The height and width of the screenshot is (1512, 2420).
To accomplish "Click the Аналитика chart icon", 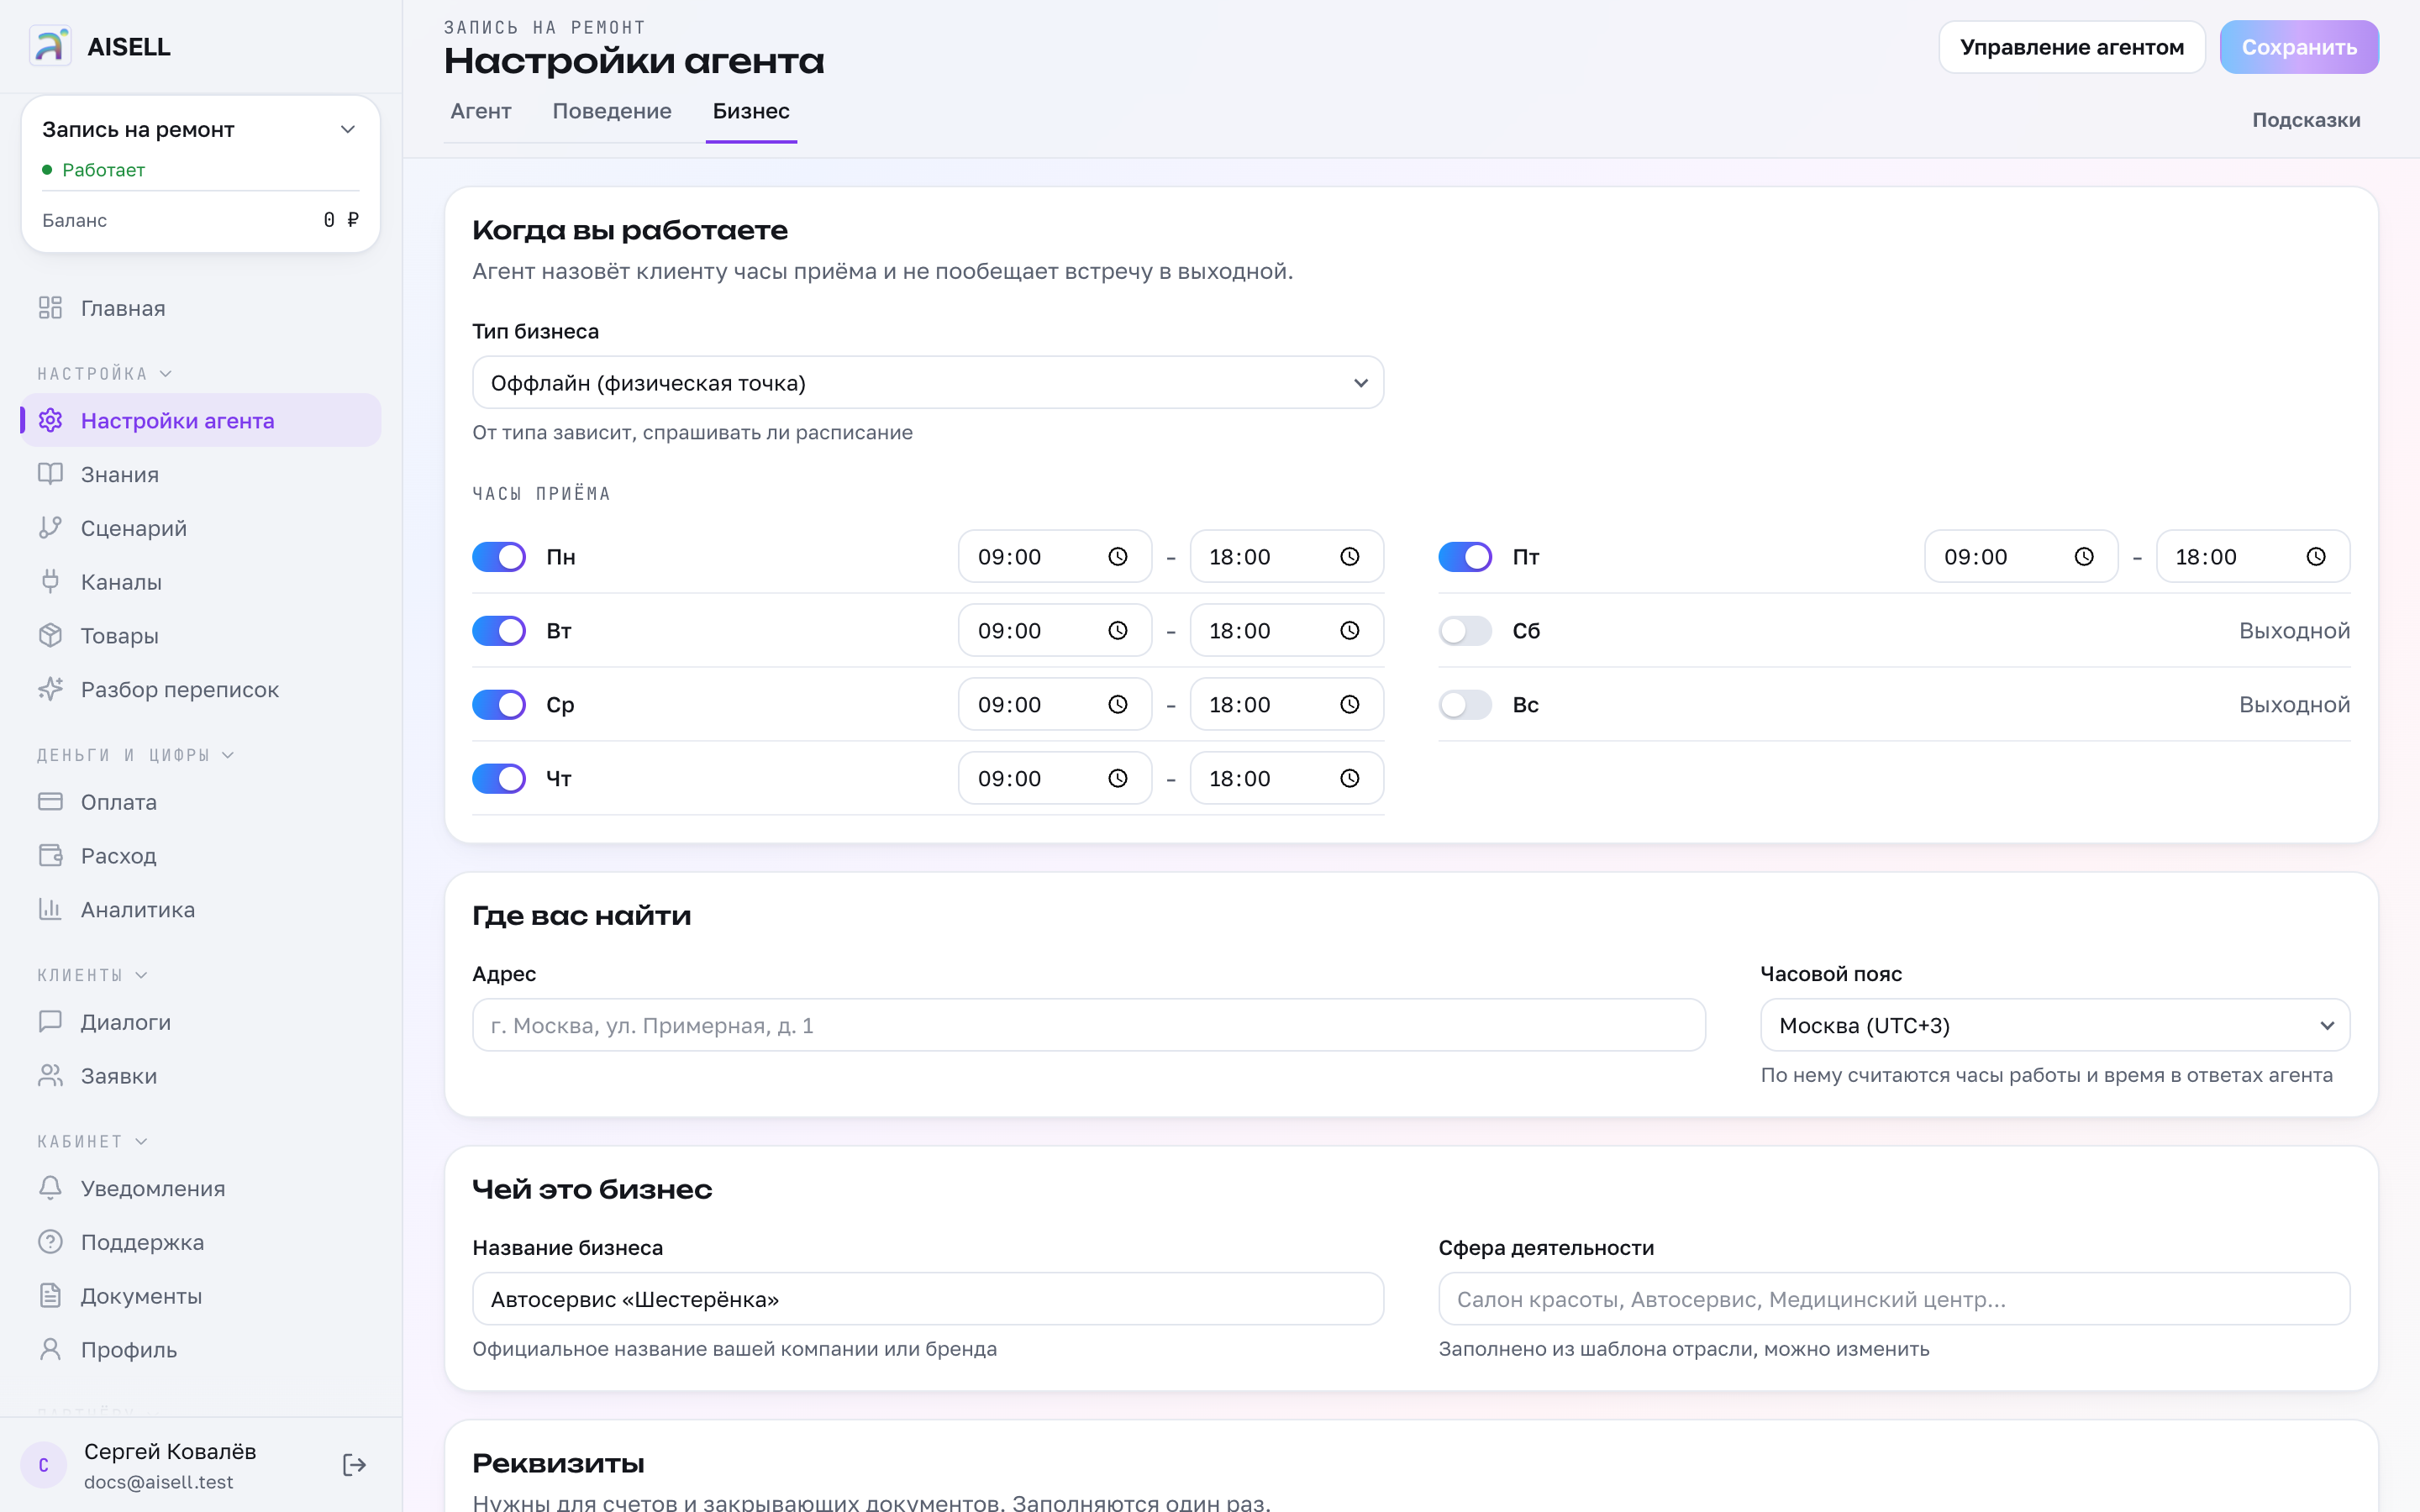I will tap(50, 910).
